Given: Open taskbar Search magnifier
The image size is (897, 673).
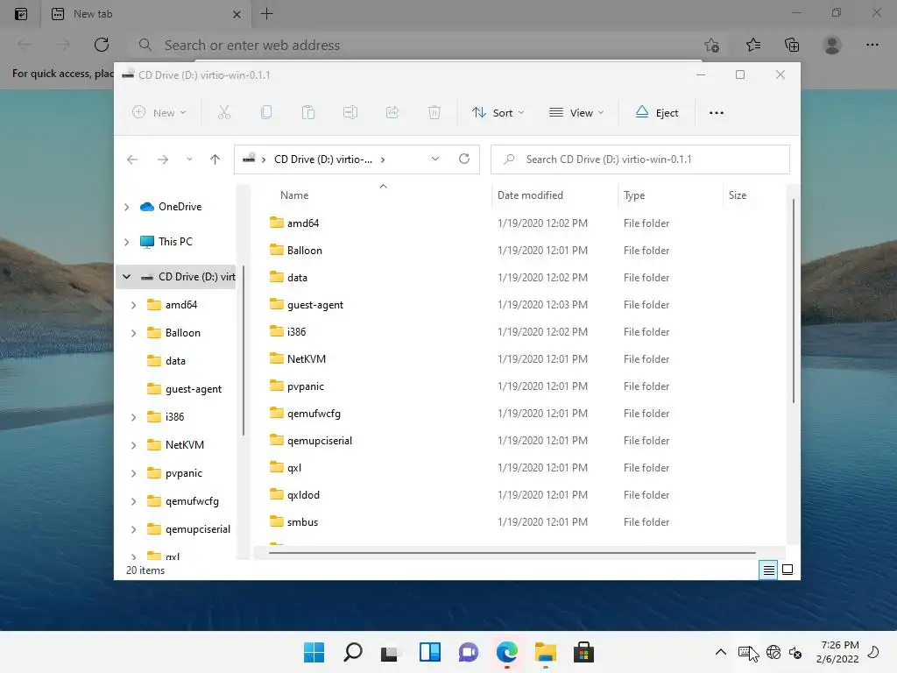Looking at the screenshot, I should pos(353,652).
